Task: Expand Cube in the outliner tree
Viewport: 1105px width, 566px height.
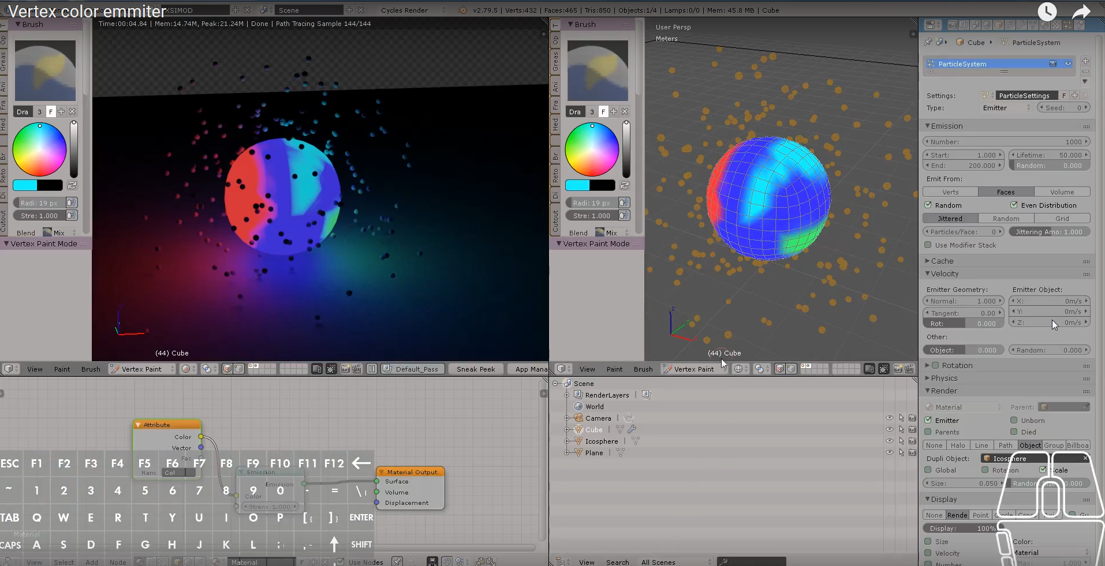Action: pos(567,429)
